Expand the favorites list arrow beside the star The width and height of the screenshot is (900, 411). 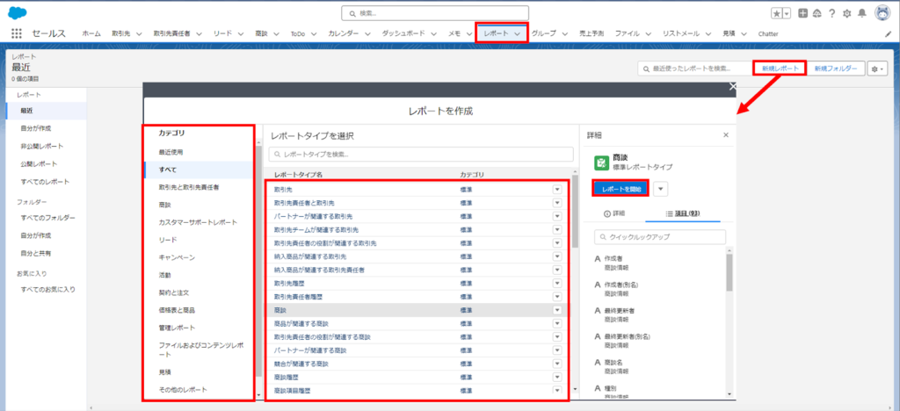pos(787,13)
